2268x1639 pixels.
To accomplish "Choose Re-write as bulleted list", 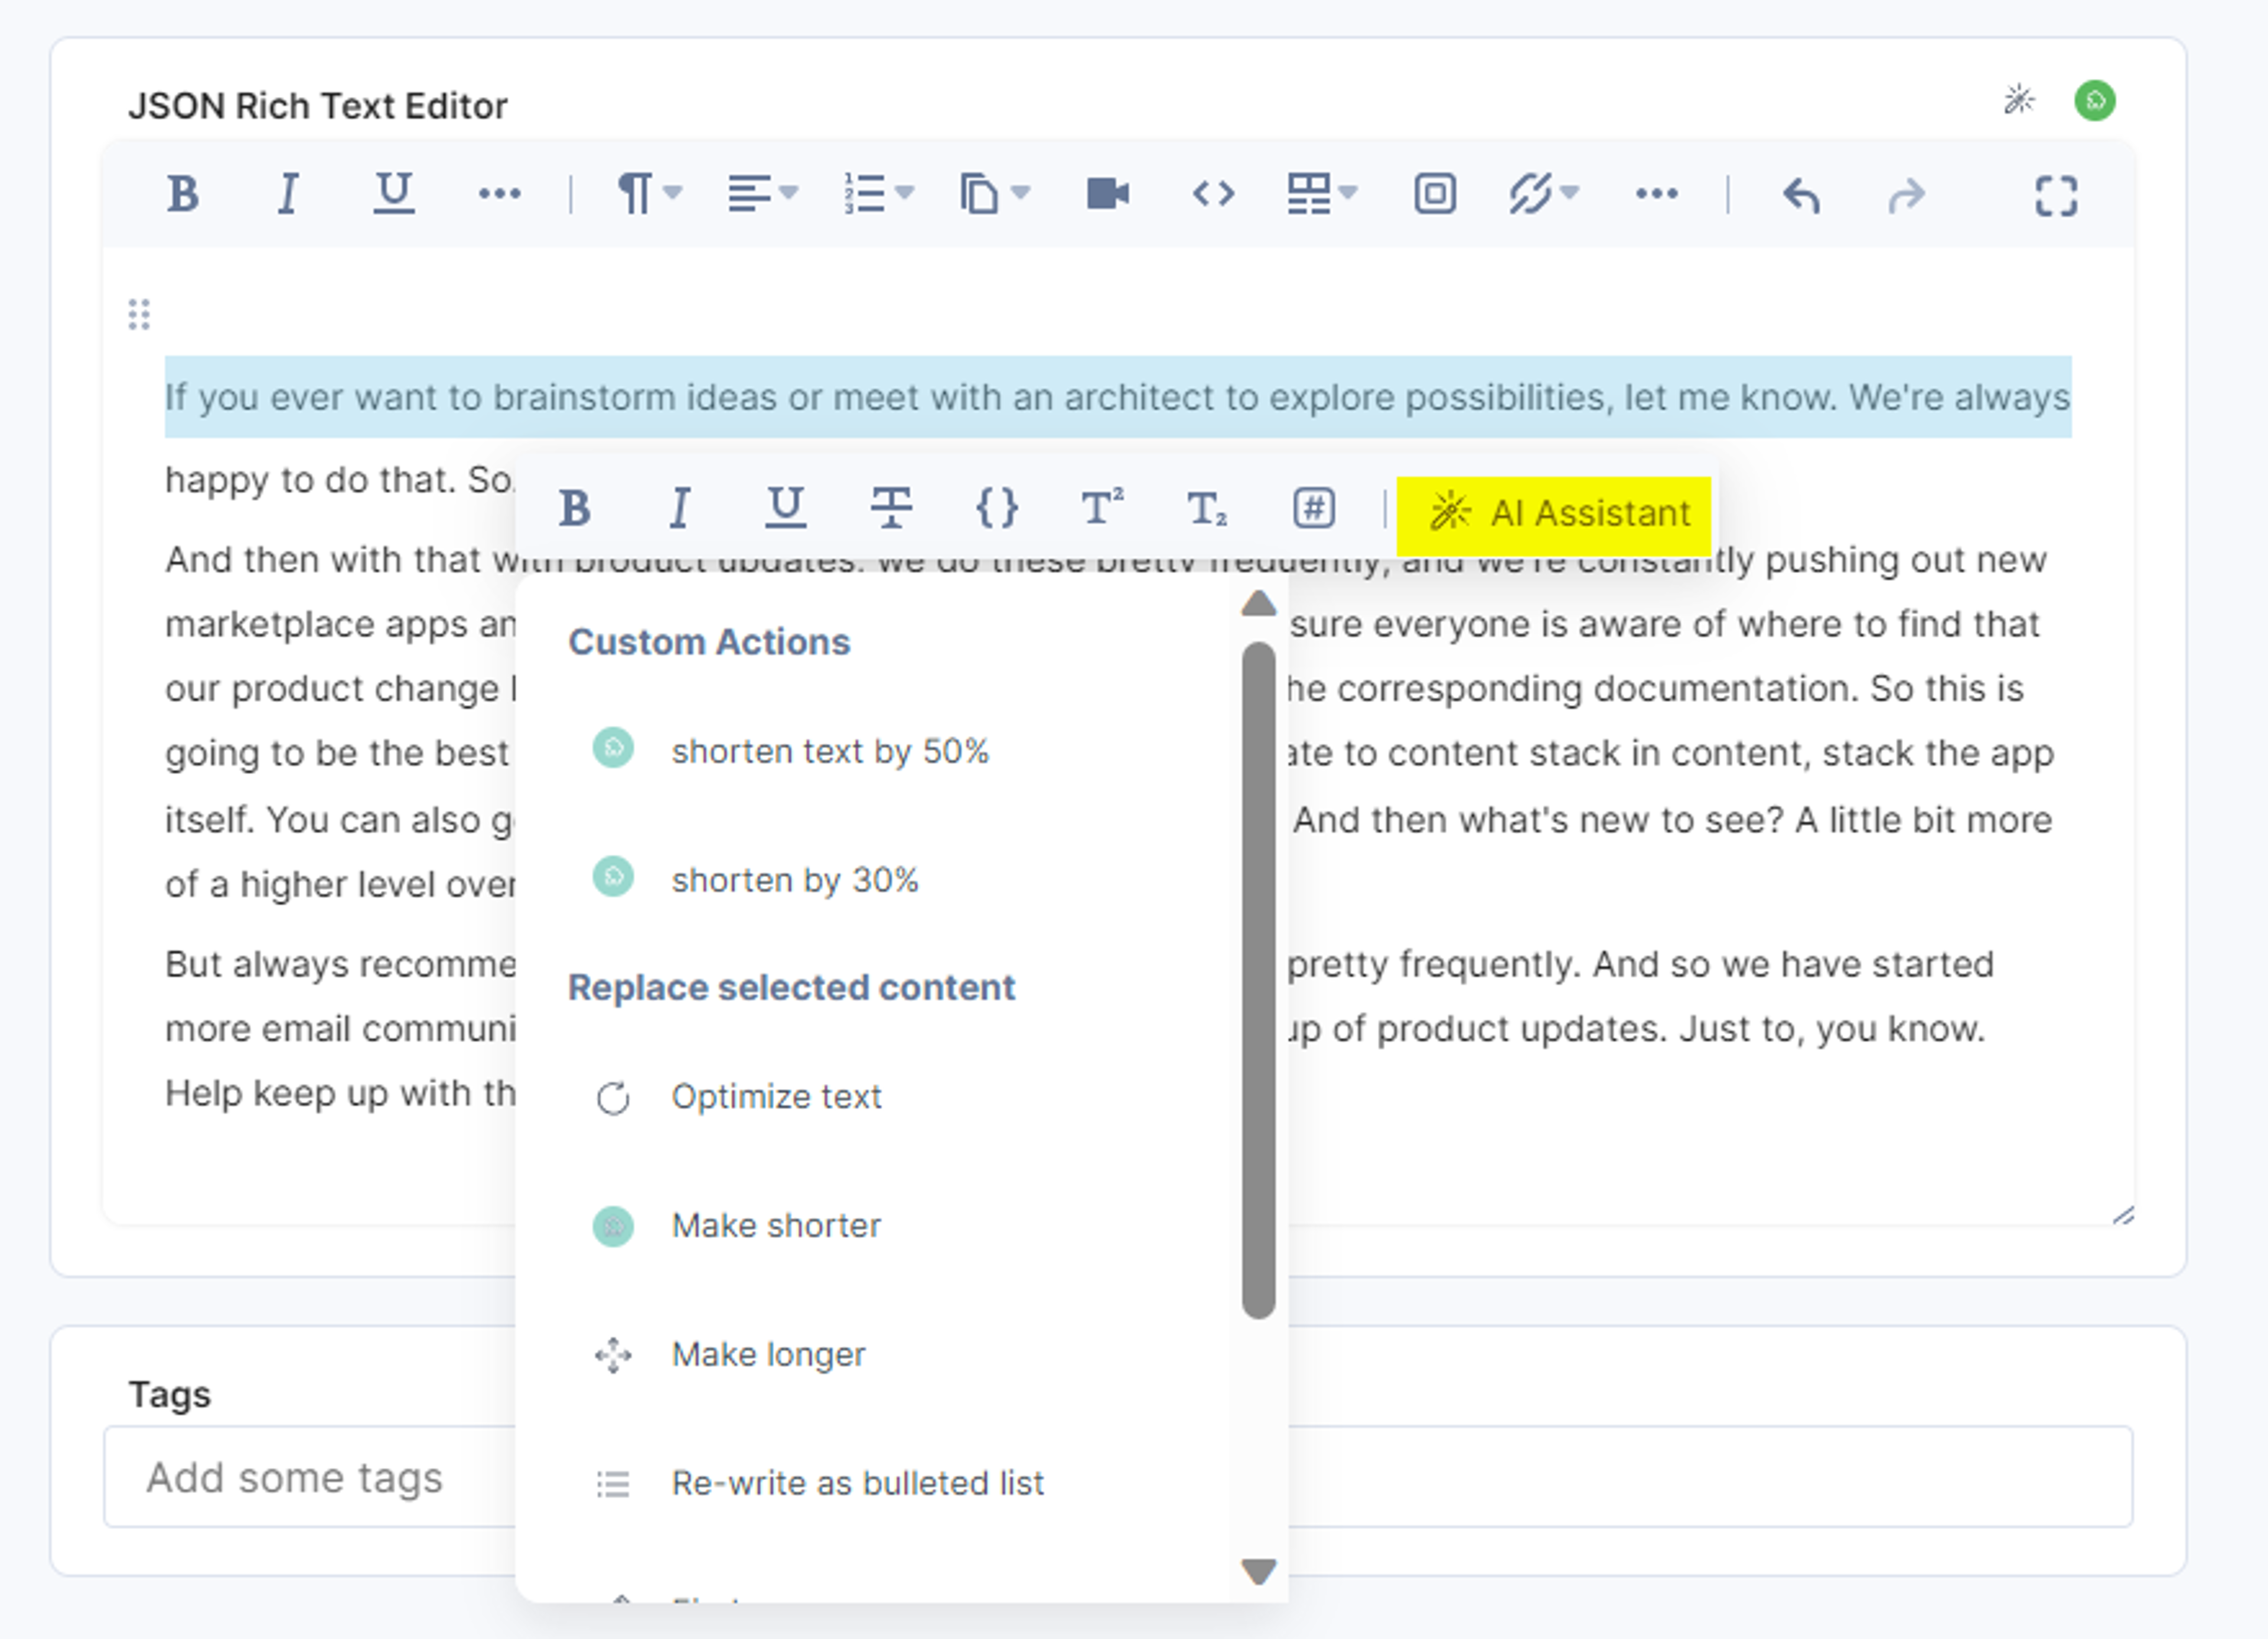I will [857, 1483].
